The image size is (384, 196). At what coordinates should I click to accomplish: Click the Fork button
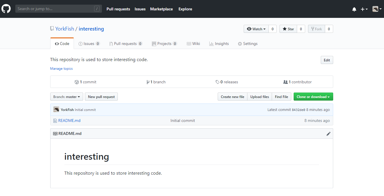[316, 29]
